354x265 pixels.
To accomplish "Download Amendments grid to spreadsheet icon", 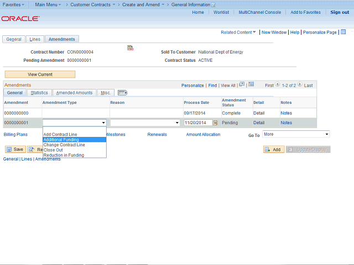I will pos(251,84).
